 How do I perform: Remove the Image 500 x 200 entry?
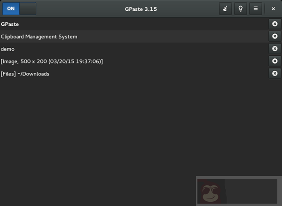point(275,61)
